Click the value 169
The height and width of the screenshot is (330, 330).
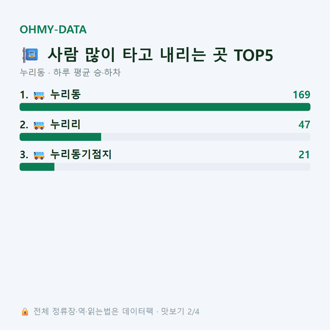point(302,95)
